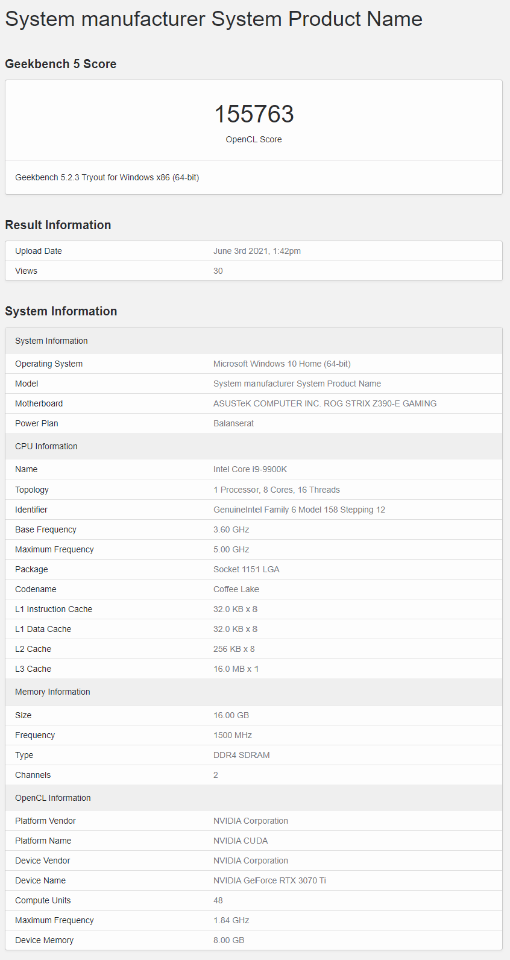
Task: Select the 'Result Information' heading
Action: pyautogui.click(x=58, y=225)
